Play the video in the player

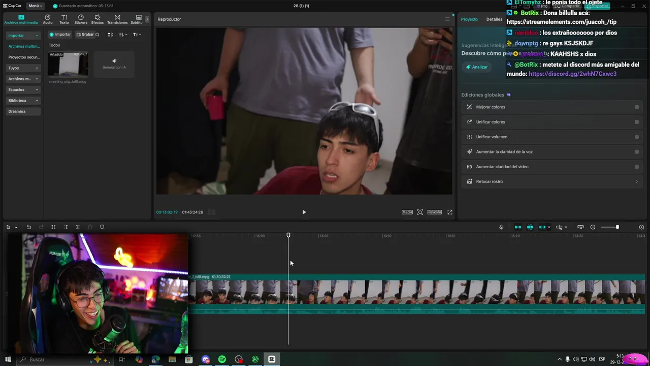304,212
